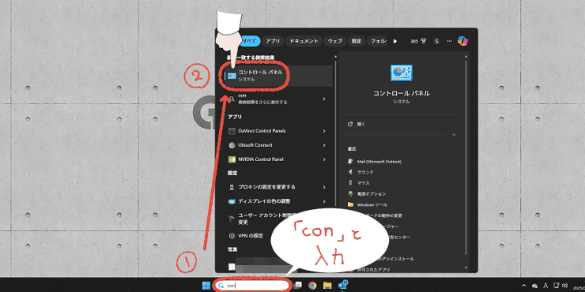Expand NVIDIA Control Panel chevron
Image resolution: width=585 pixels, height=292 pixels.
point(324,159)
